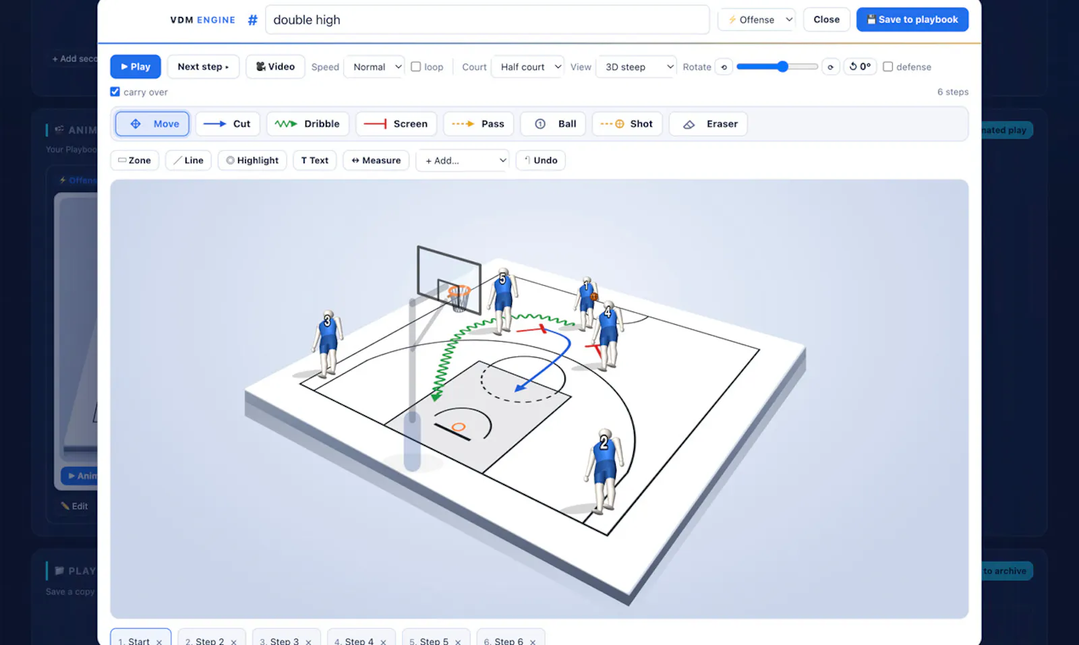Enable the loop checkbox
Viewport: 1079px width, 645px height.
[416, 67]
